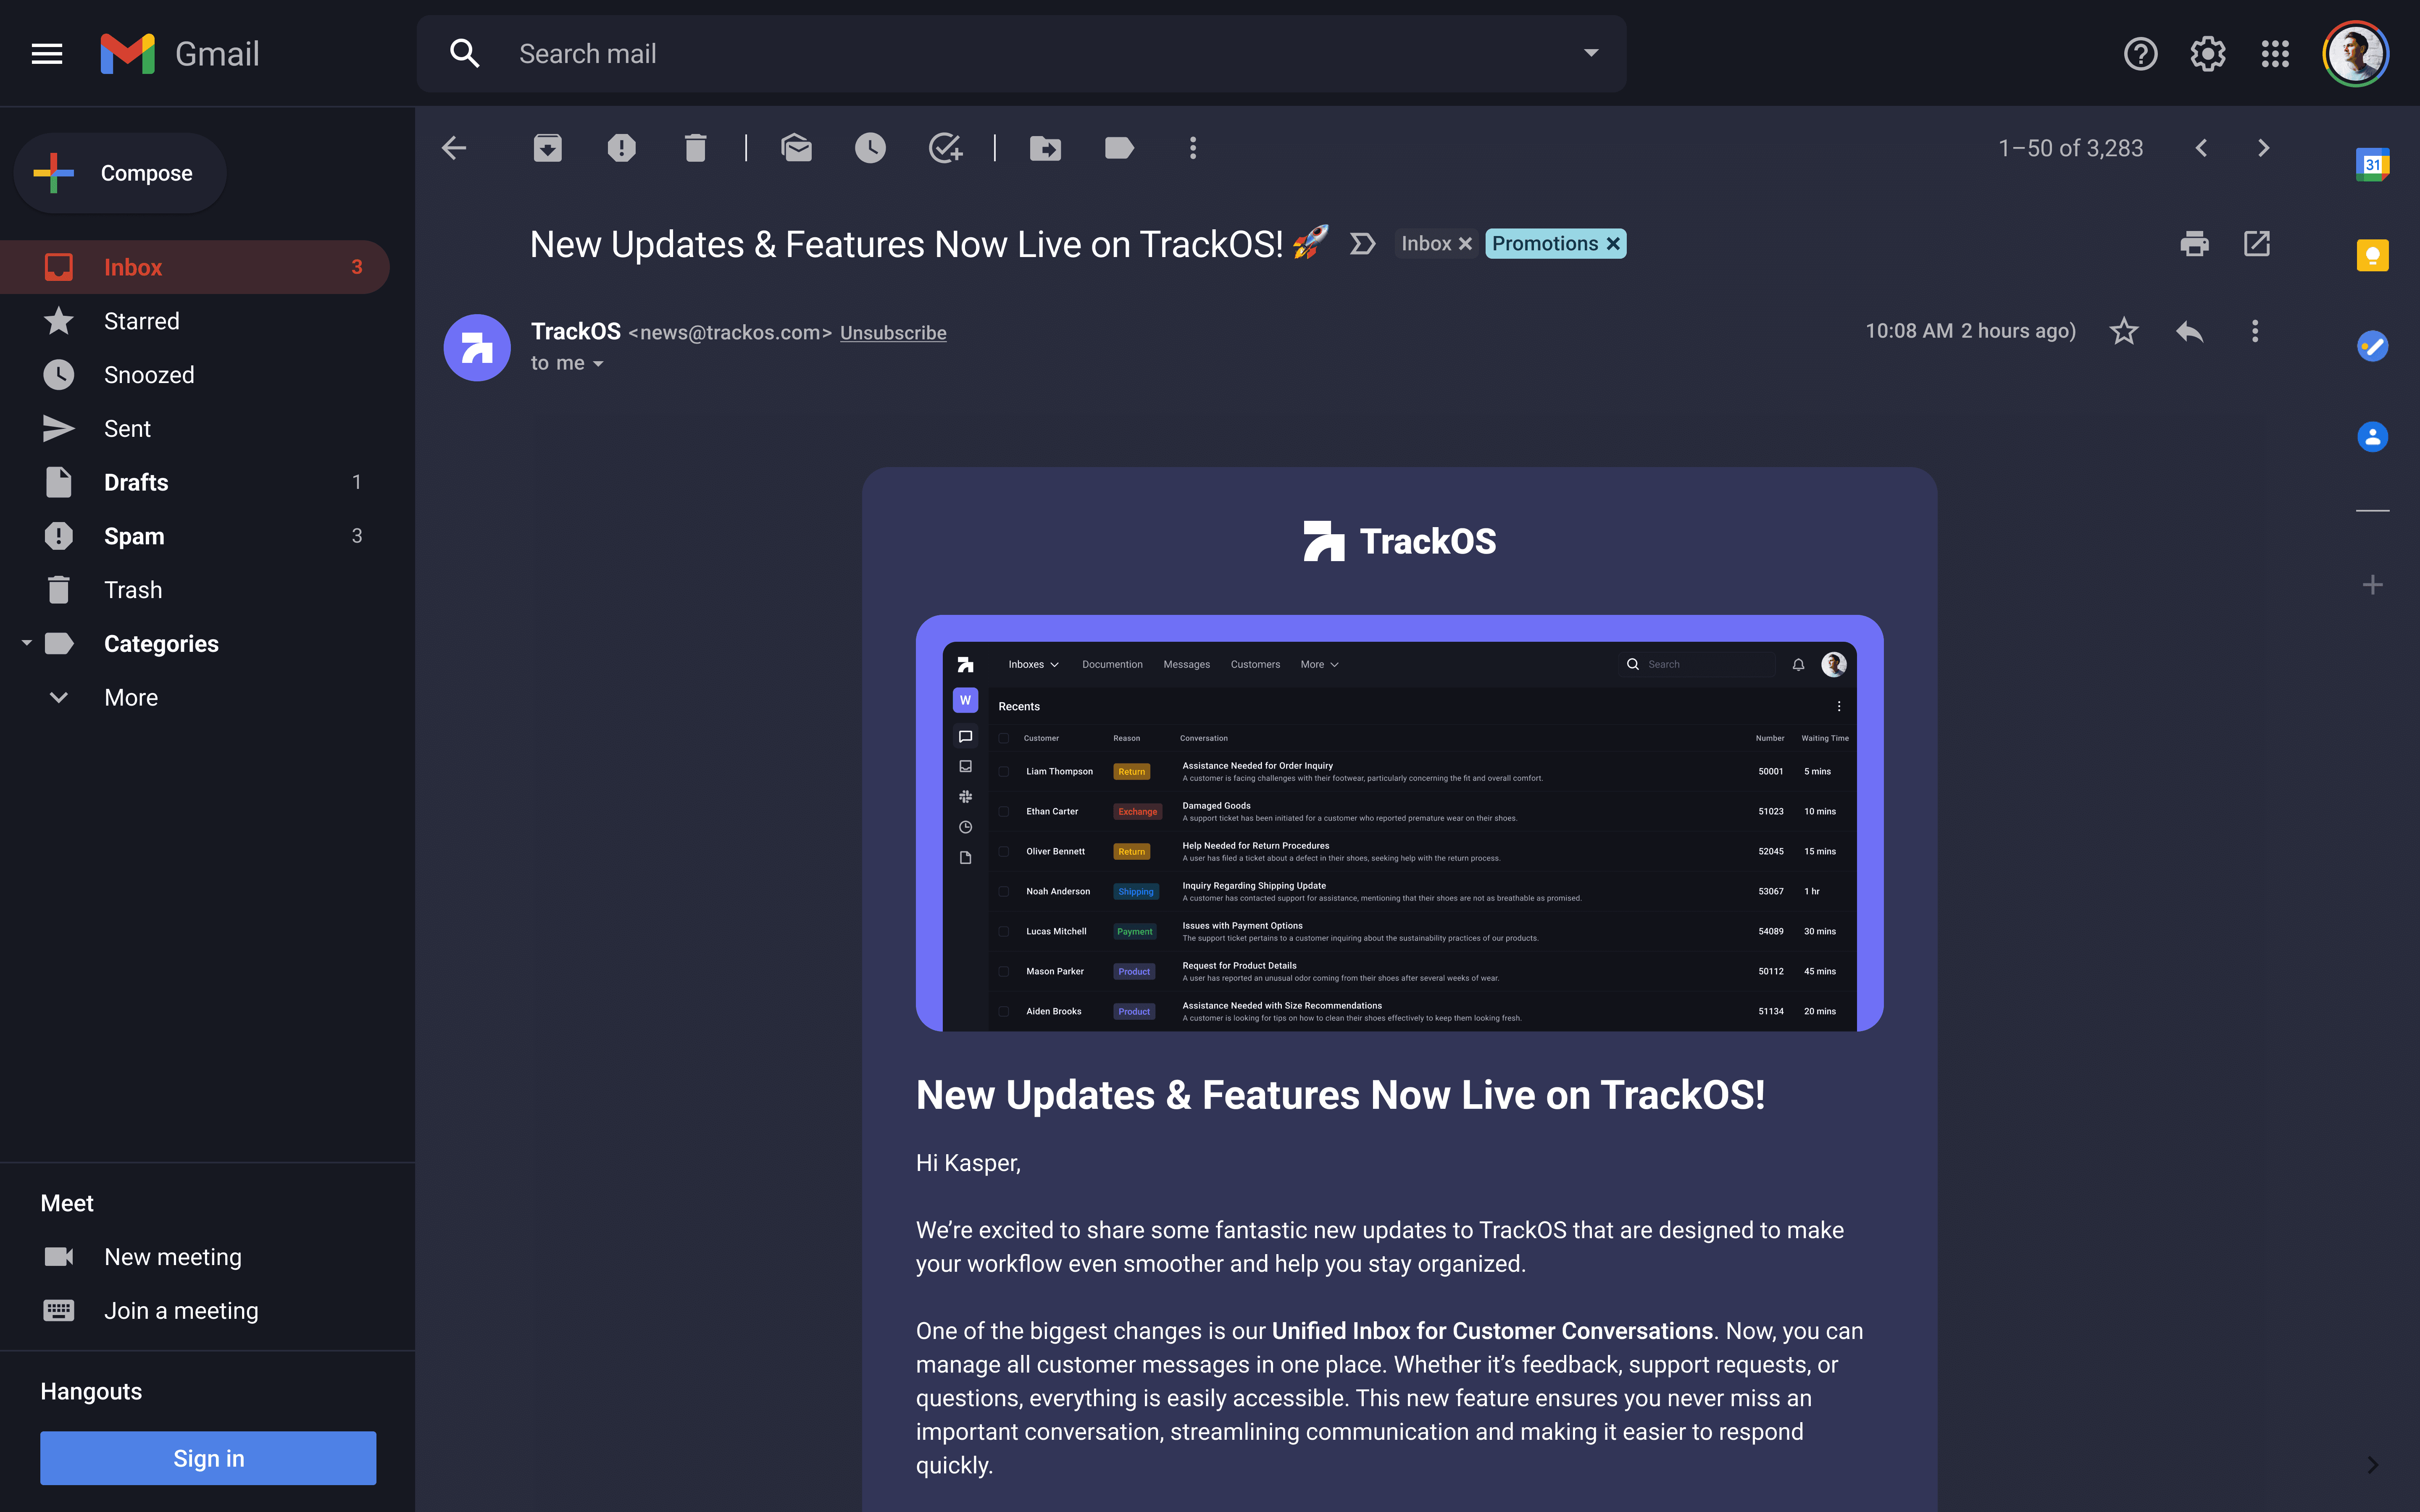Open the Drafts folder

point(195,482)
